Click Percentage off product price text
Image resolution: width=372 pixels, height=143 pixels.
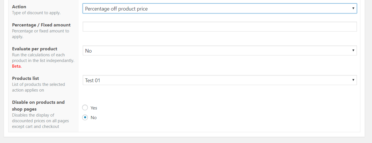coord(117,9)
